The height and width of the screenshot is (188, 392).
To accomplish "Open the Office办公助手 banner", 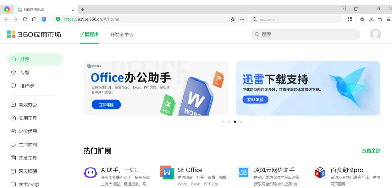I will [x=156, y=88].
